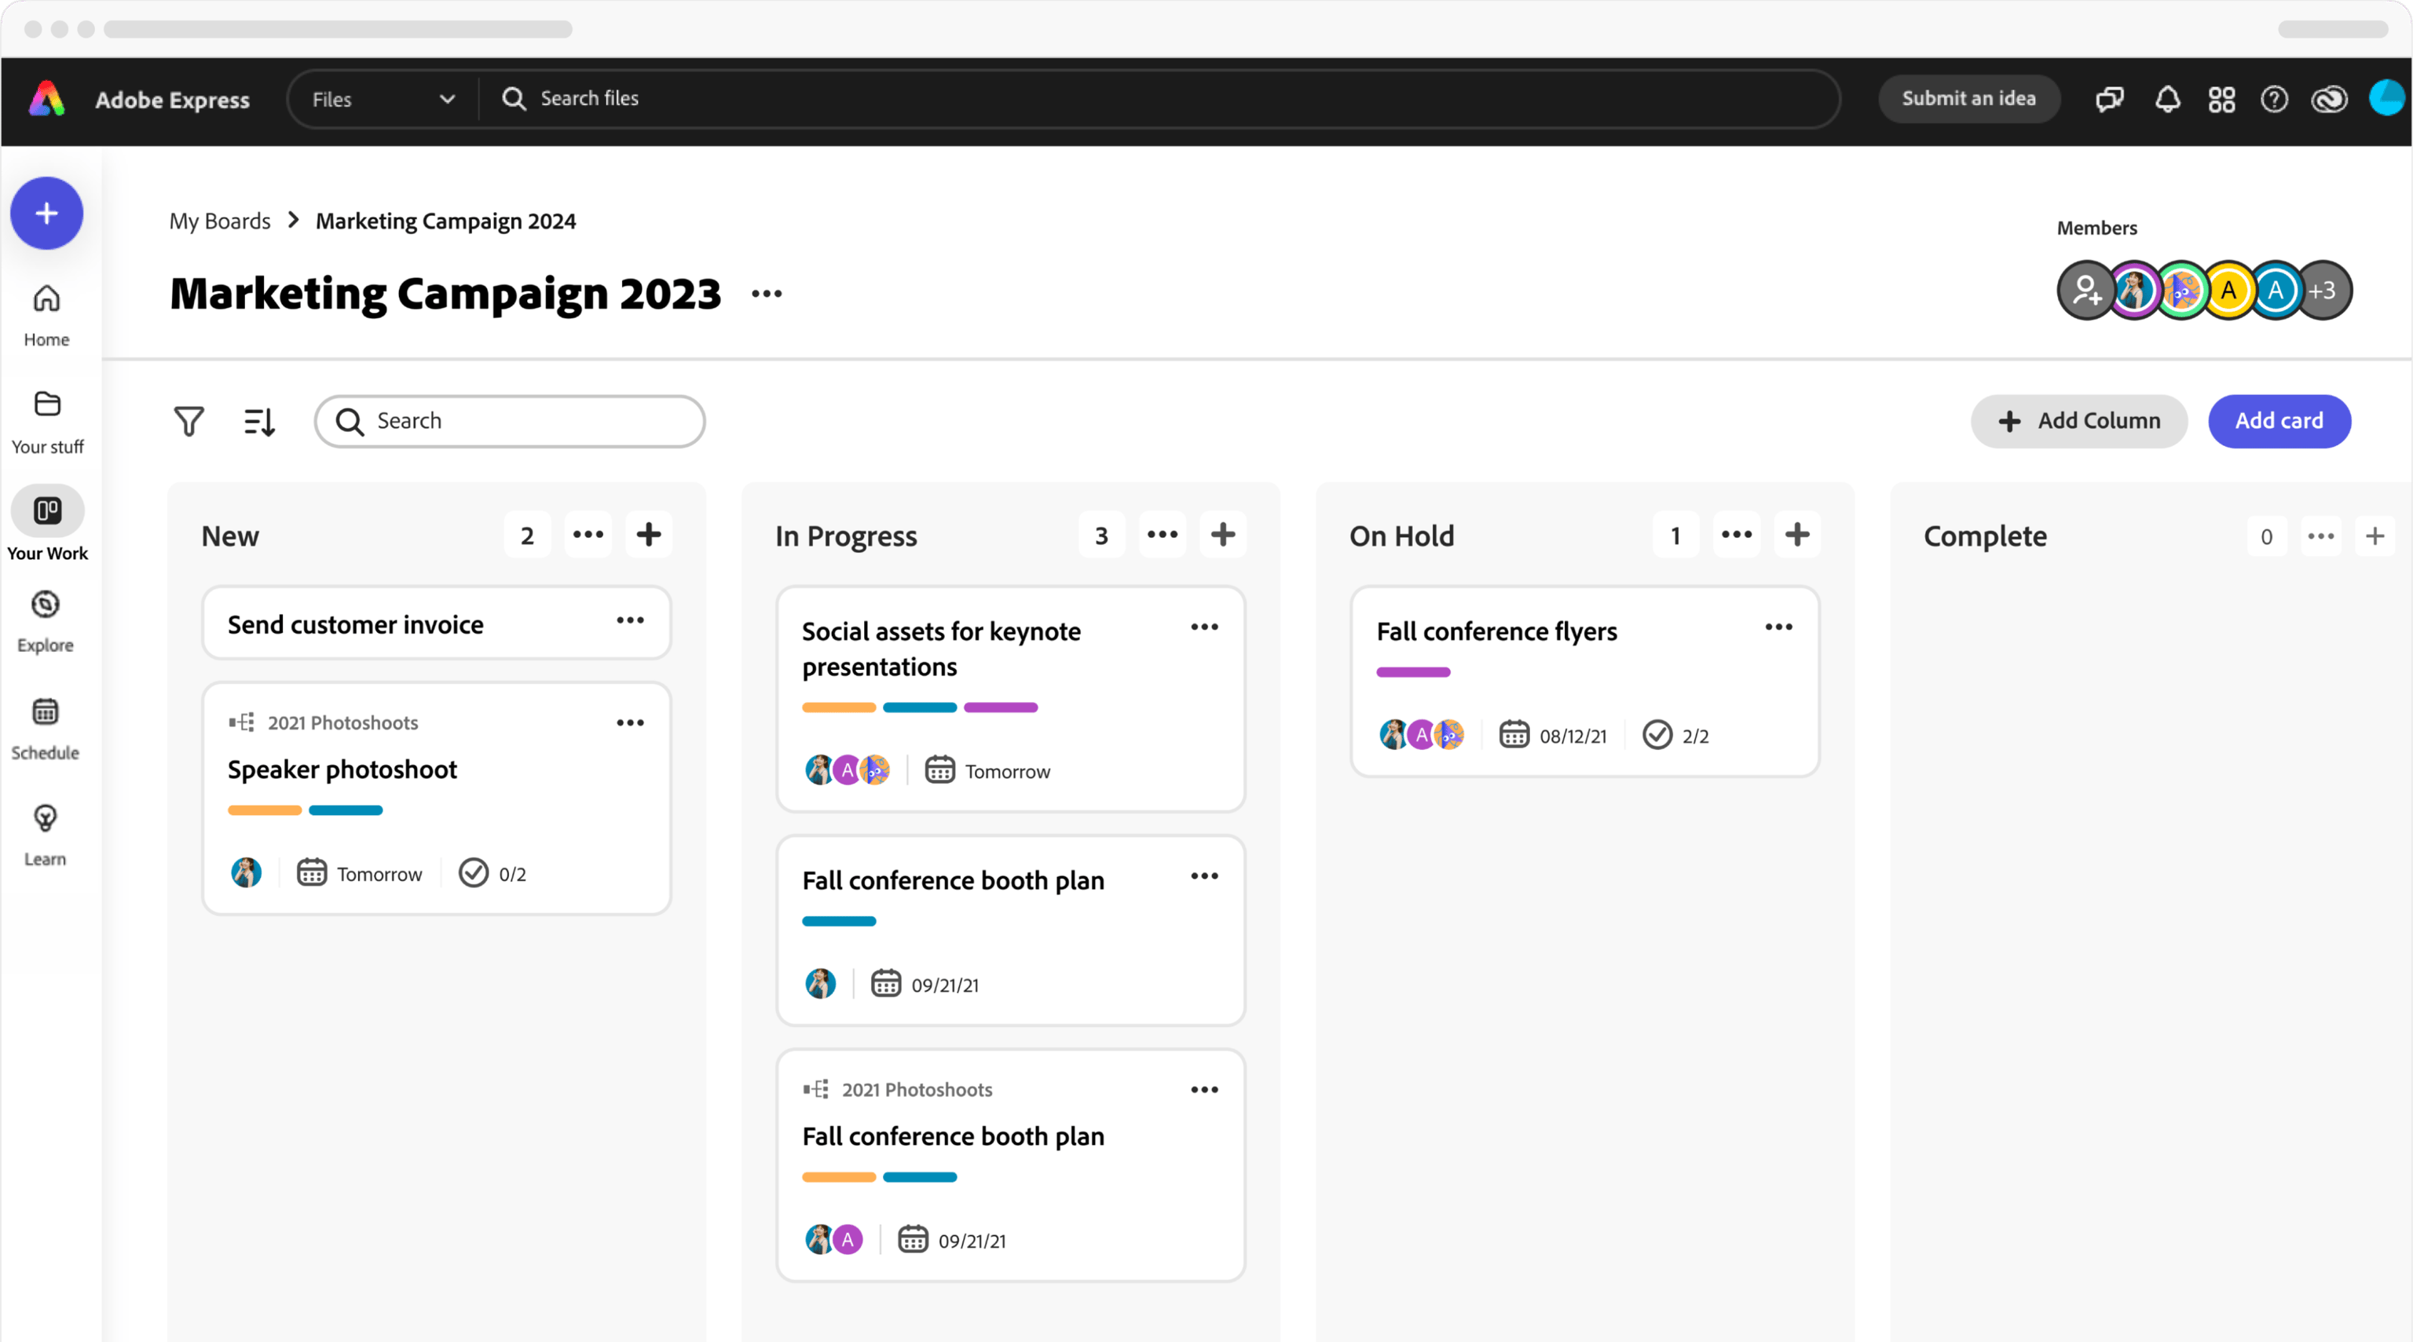Click purple label on Fall conference flyers
The height and width of the screenshot is (1342, 2413).
click(1414, 672)
